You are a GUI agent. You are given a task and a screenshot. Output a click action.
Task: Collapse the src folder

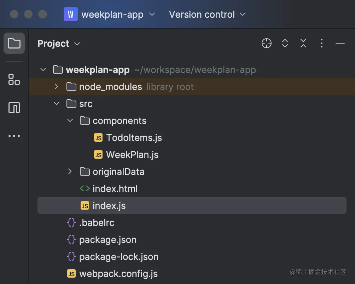(56, 104)
